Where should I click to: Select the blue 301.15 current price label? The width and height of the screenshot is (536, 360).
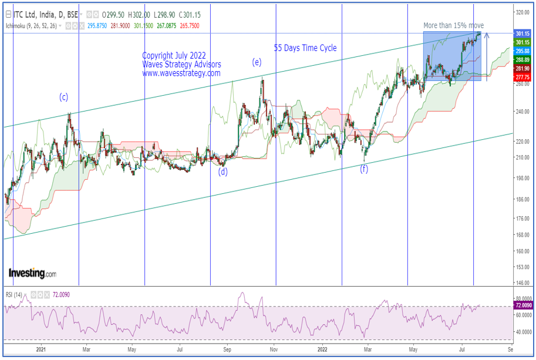pos(522,33)
